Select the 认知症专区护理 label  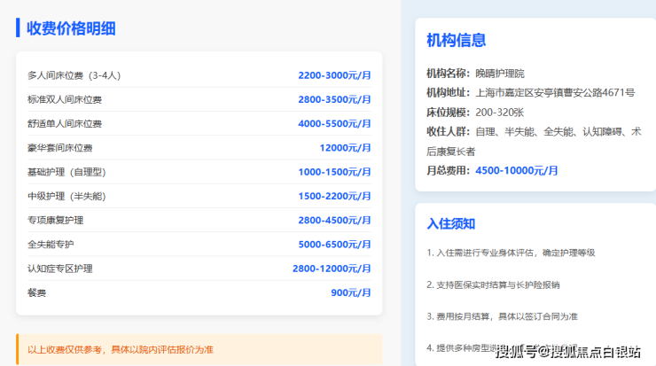coord(59,269)
